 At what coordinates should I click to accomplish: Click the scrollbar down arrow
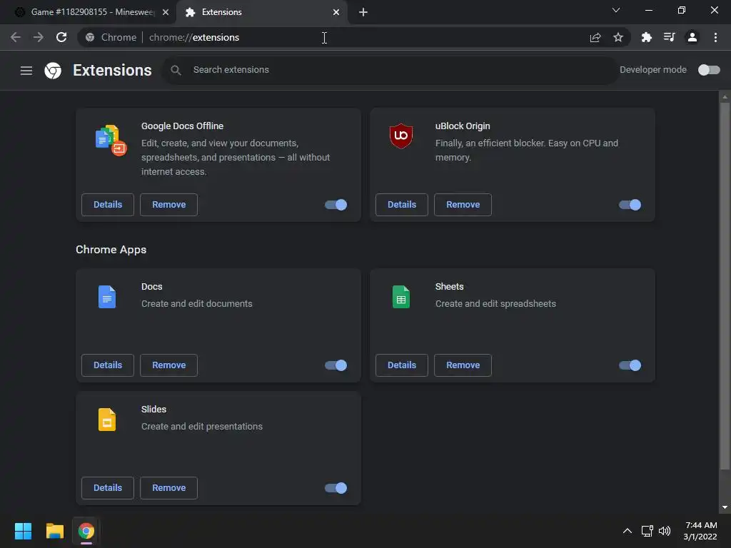pos(725,507)
